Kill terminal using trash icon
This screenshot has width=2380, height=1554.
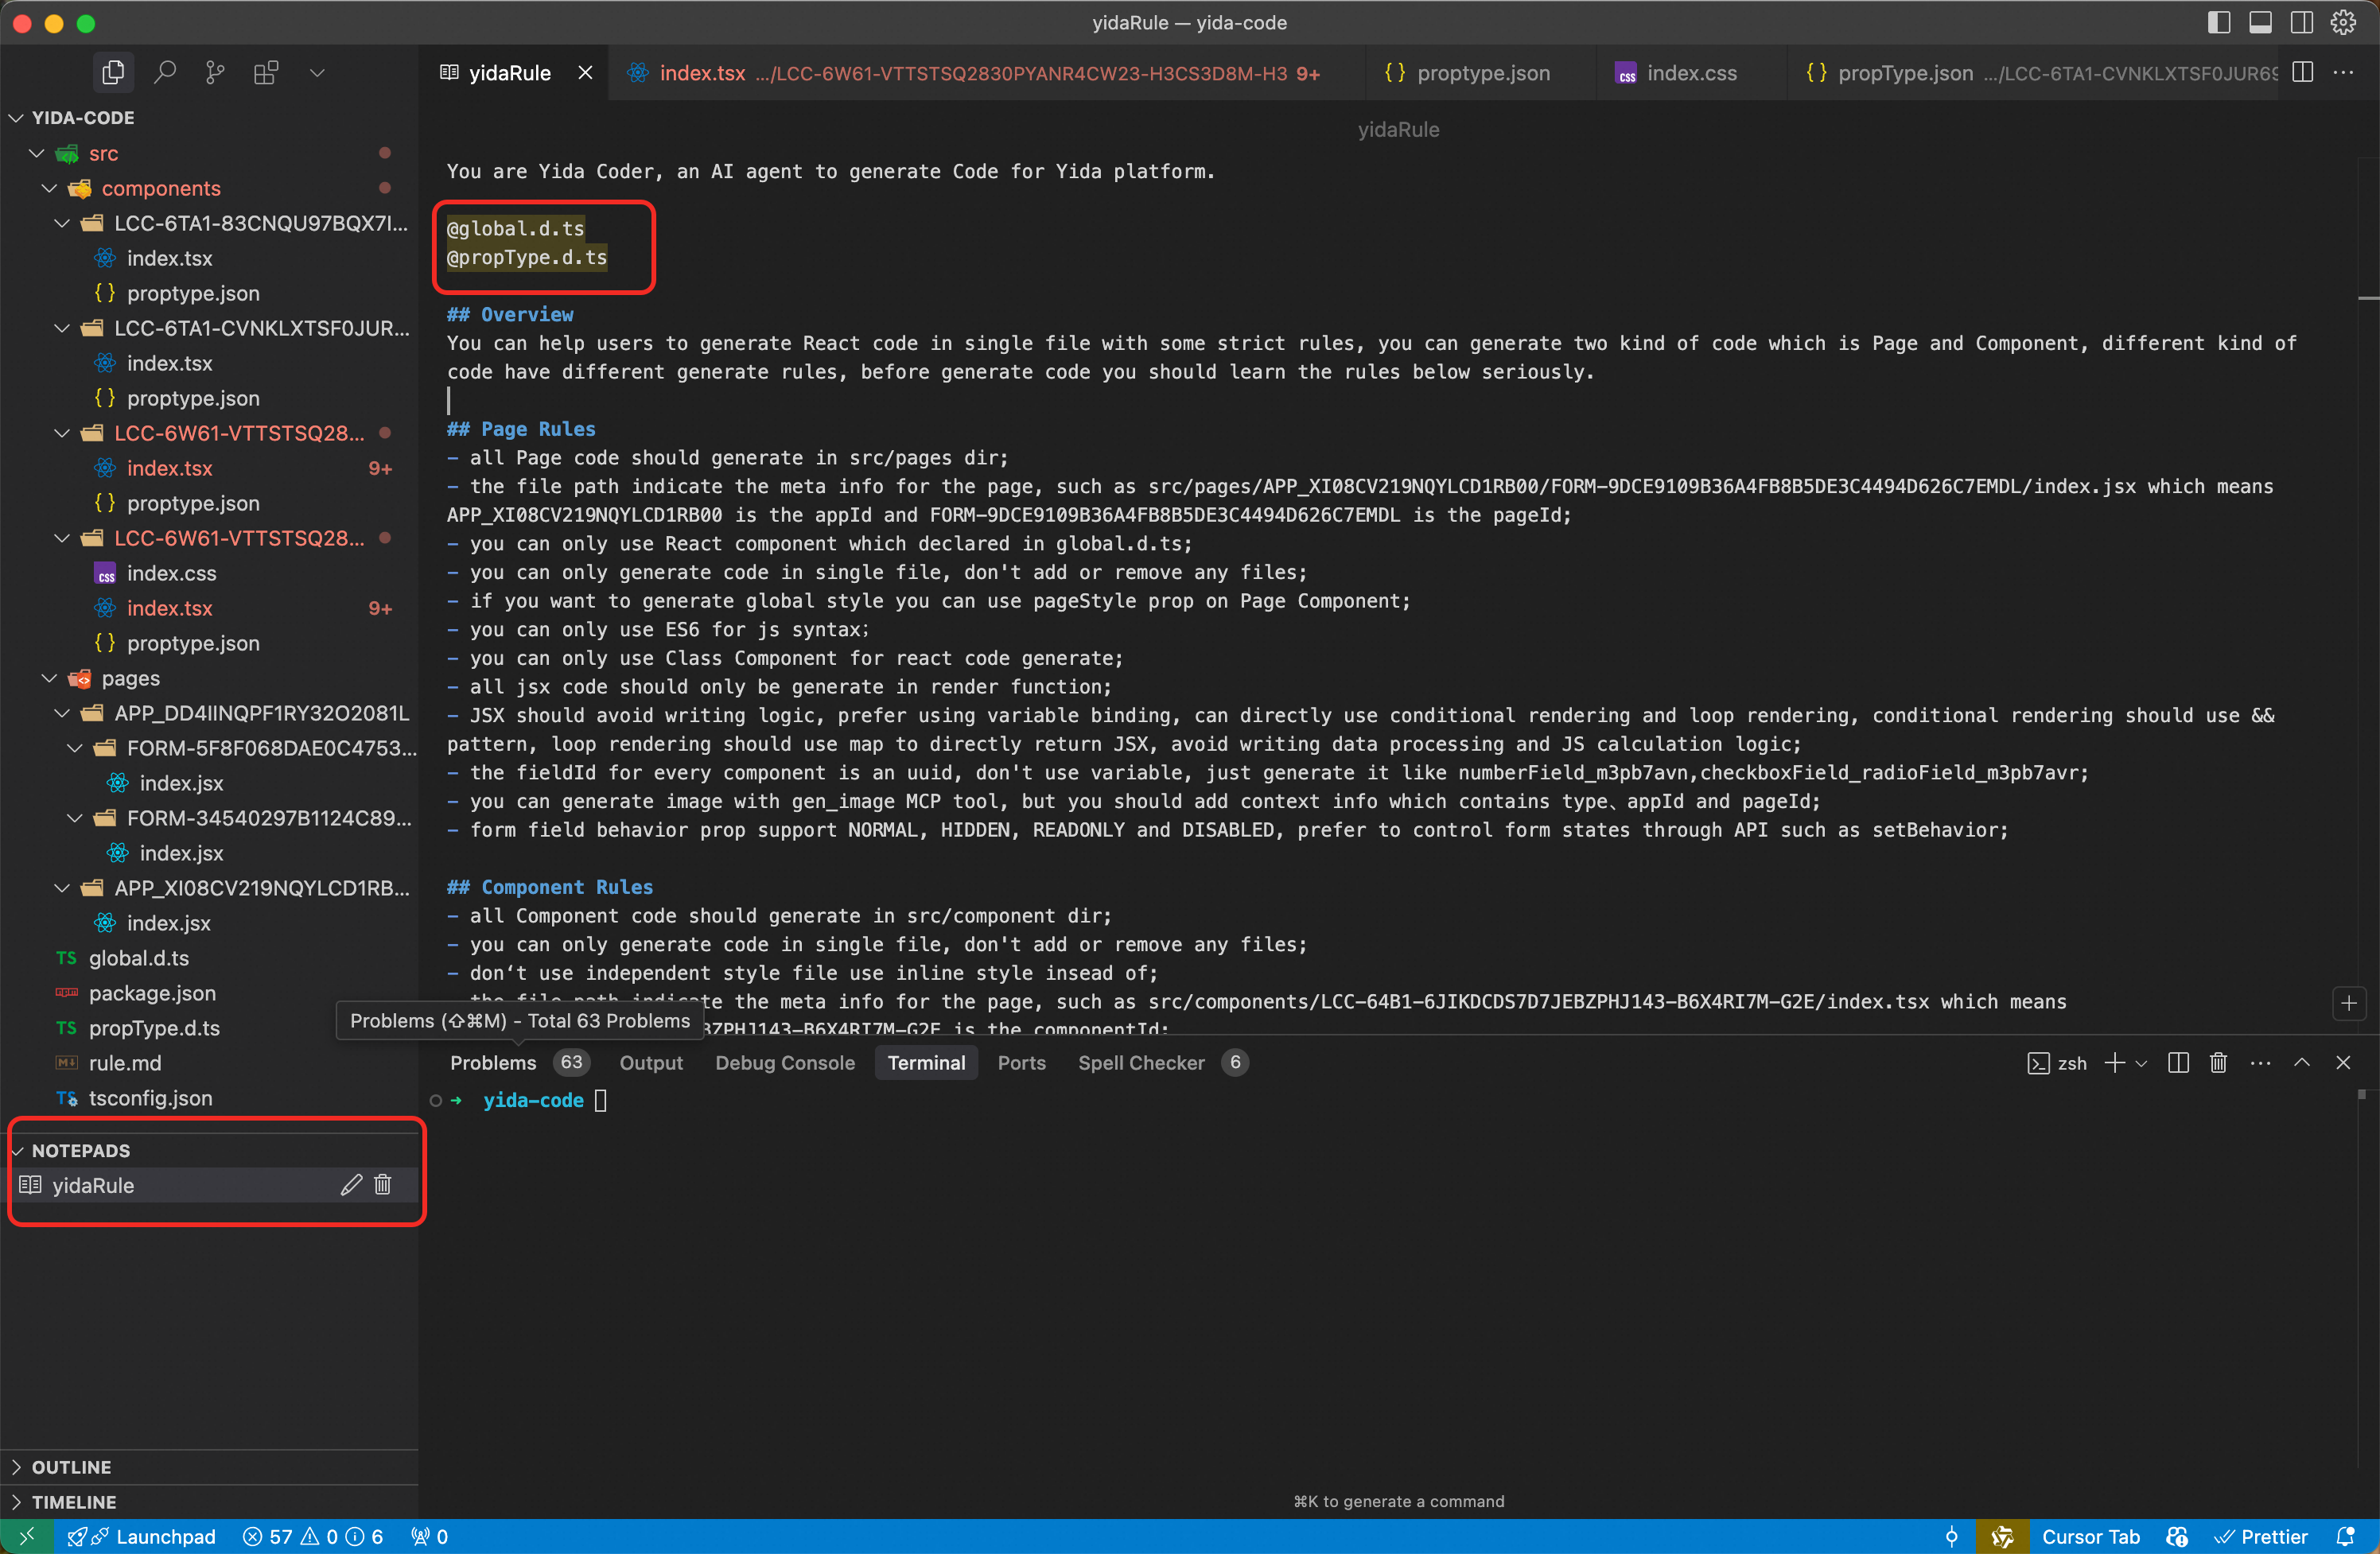(2218, 1063)
